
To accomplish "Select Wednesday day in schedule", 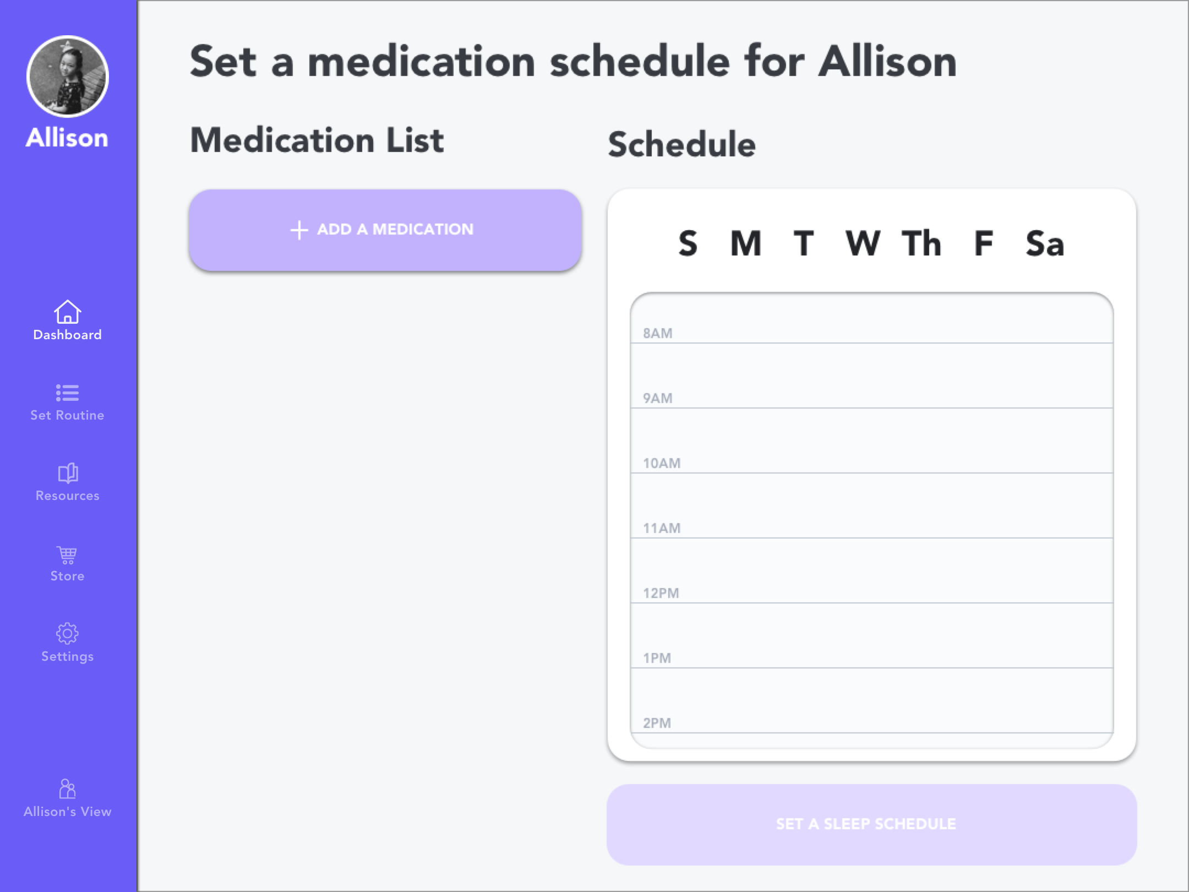I will point(863,243).
